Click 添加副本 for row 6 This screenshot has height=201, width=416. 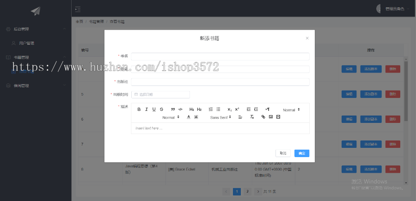click(371, 119)
